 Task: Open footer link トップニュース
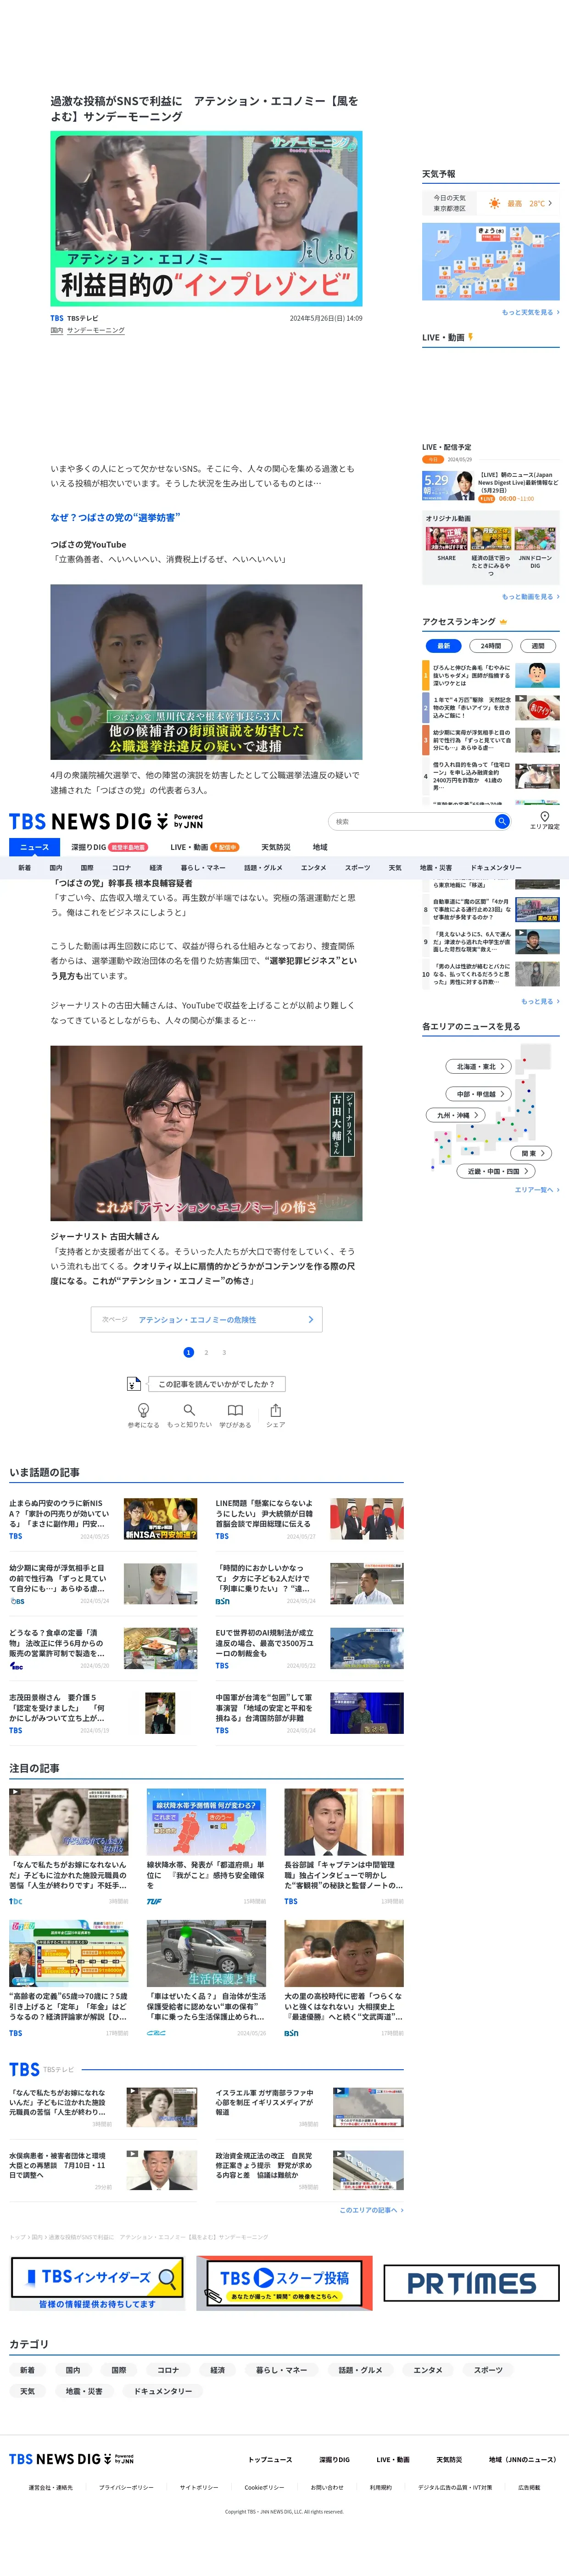pyautogui.click(x=271, y=2459)
